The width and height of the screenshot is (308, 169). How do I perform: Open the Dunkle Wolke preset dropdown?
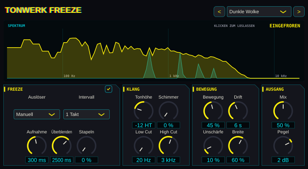pos(259,12)
